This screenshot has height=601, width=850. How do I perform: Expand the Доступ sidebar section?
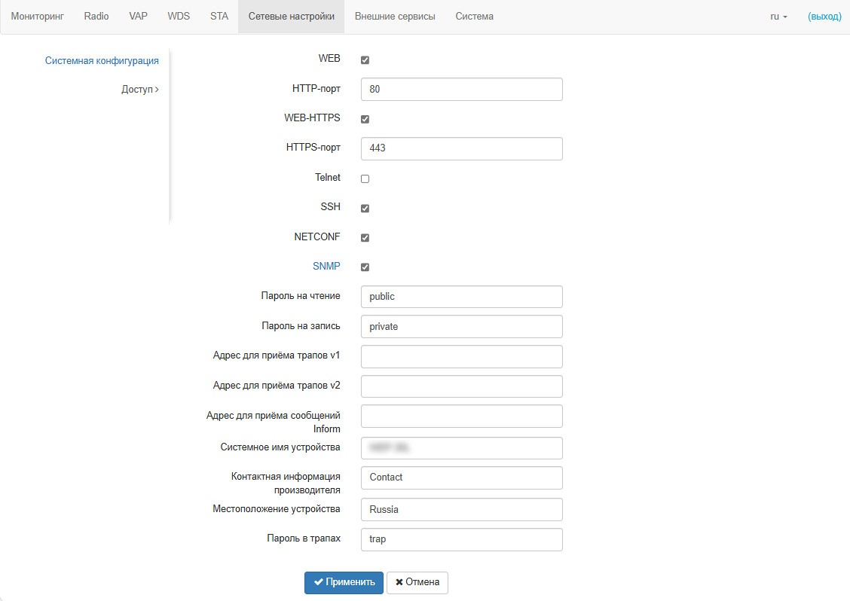140,90
